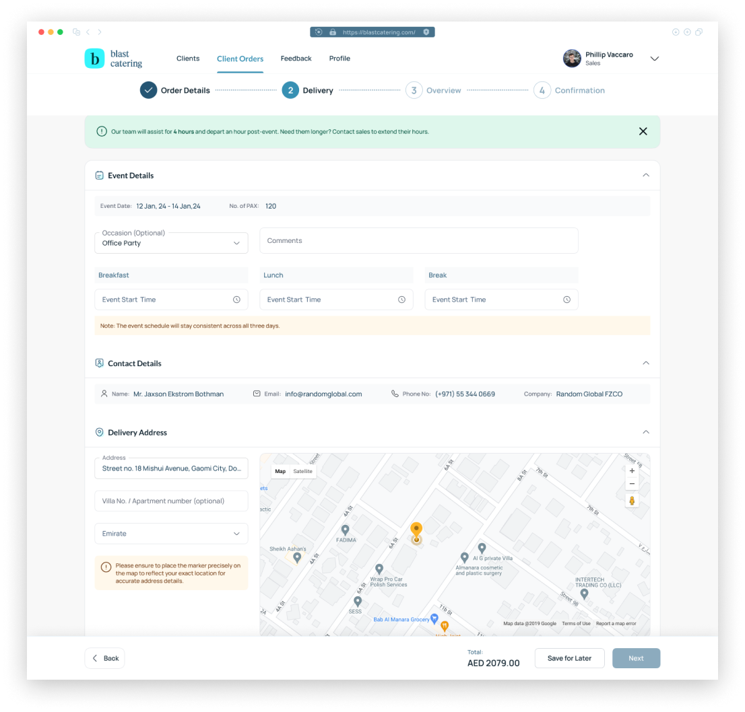Click clock icon in Break start time

coord(566,299)
